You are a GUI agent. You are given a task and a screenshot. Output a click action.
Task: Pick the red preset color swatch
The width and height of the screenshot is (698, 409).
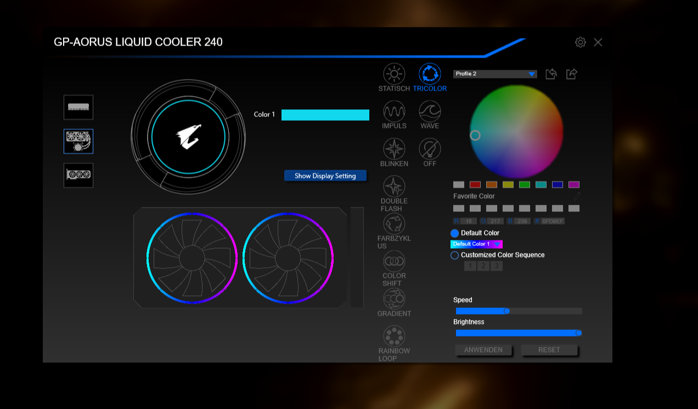point(475,184)
